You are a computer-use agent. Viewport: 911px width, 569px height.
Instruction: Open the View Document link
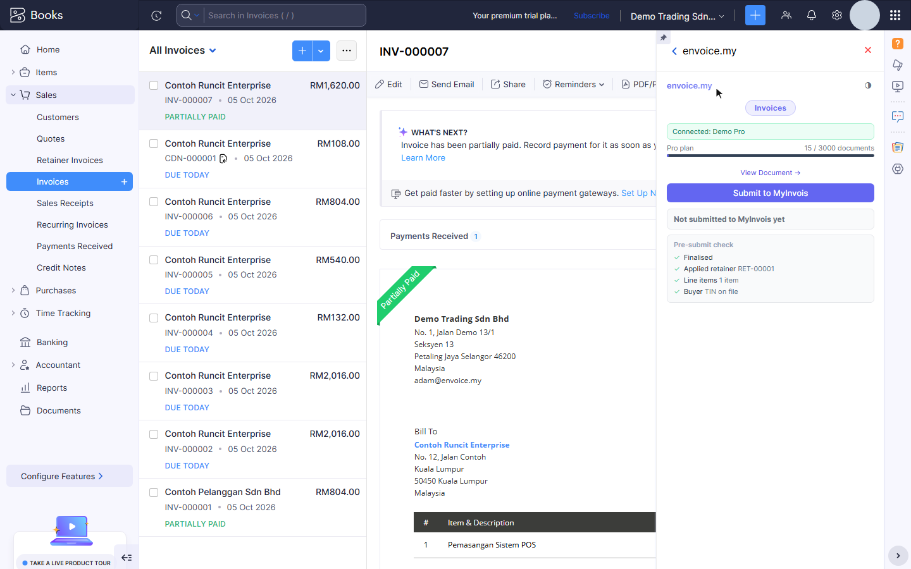[x=771, y=173]
